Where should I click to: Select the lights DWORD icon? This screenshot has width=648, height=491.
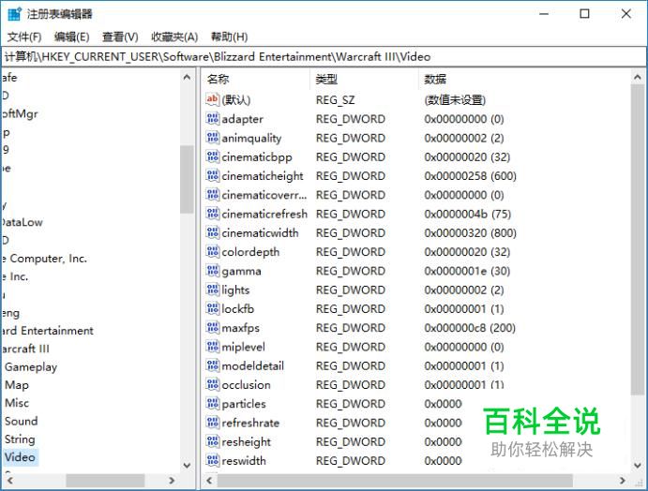click(x=212, y=290)
